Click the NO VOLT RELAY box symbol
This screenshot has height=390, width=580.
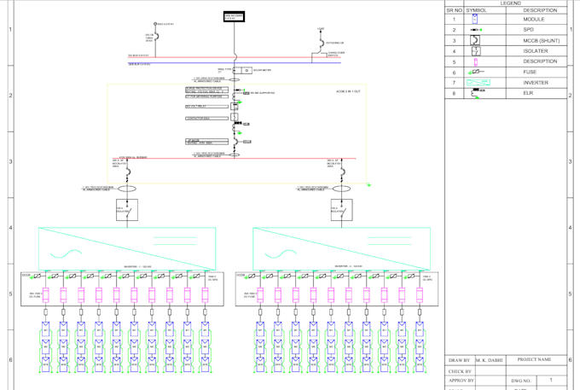click(235, 107)
